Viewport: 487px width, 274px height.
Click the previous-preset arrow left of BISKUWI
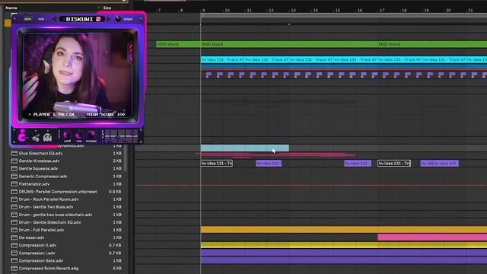(55, 19)
